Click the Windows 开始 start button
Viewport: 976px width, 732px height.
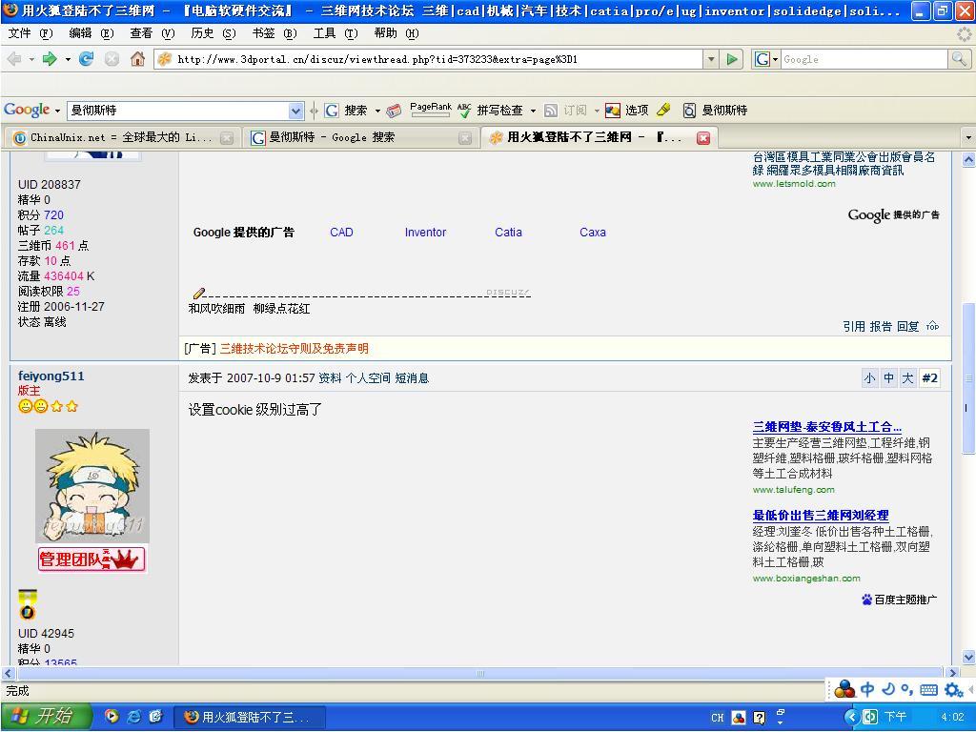(x=46, y=717)
